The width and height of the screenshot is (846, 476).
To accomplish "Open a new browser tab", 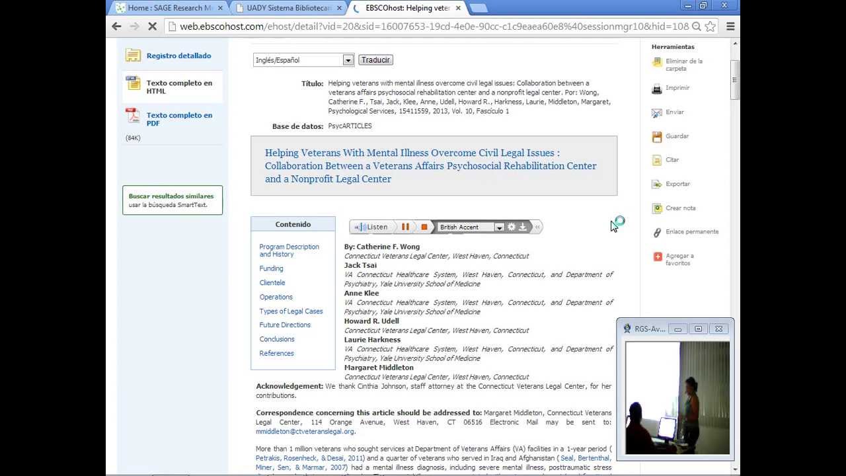I will pos(478,8).
